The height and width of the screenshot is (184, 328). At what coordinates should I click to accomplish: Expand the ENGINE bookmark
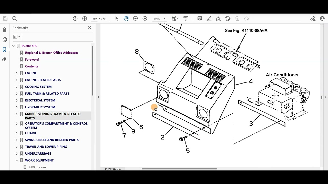(17, 73)
